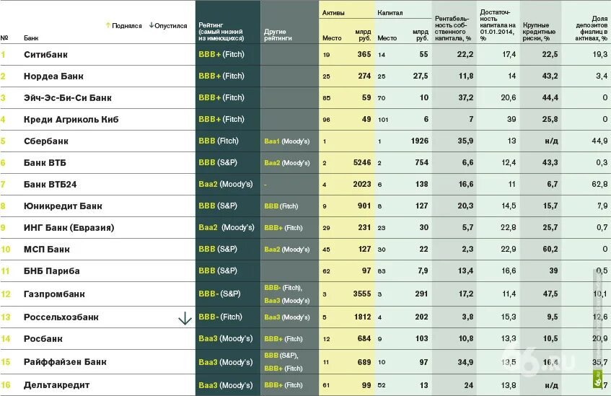Click the Активы column header
The height and width of the screenshot is (396, 611).
pyautogui.click(x=333, y=13)
